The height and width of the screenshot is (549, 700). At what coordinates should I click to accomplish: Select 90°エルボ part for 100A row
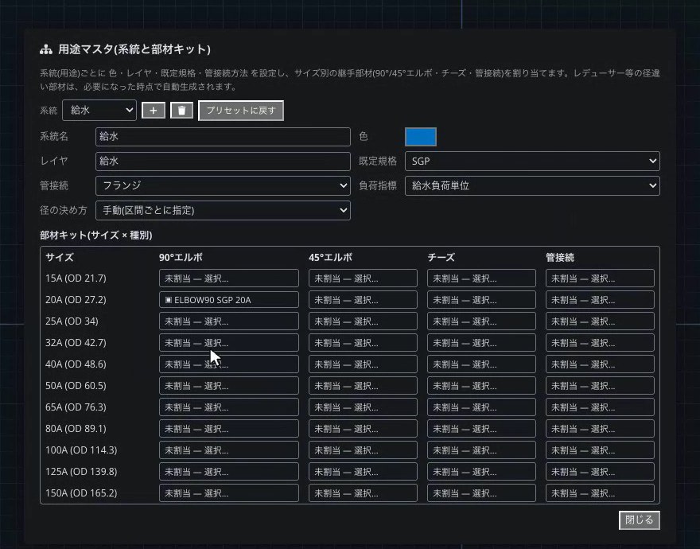229,450
